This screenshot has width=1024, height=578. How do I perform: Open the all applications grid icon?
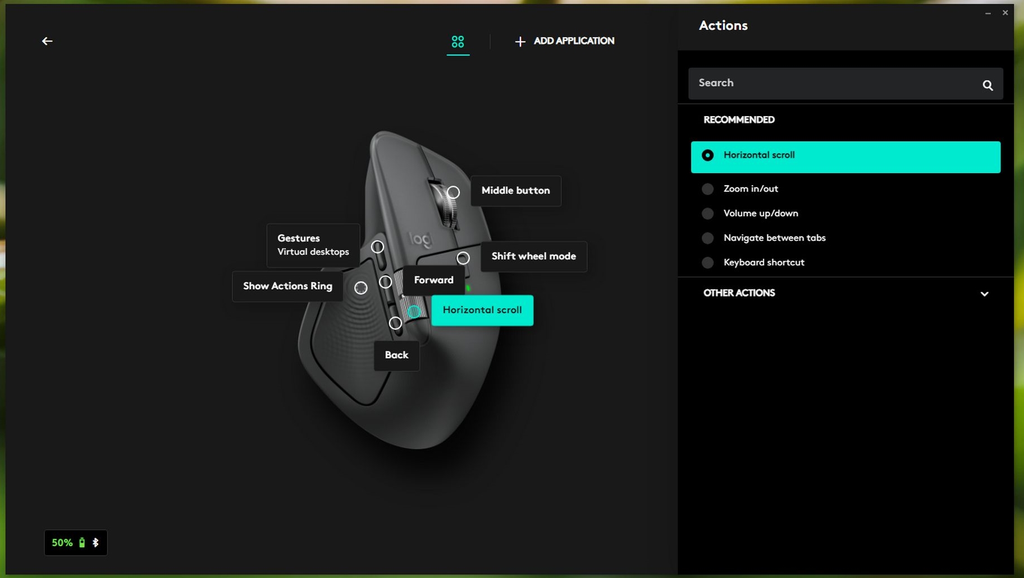click(x=458, y=41)
